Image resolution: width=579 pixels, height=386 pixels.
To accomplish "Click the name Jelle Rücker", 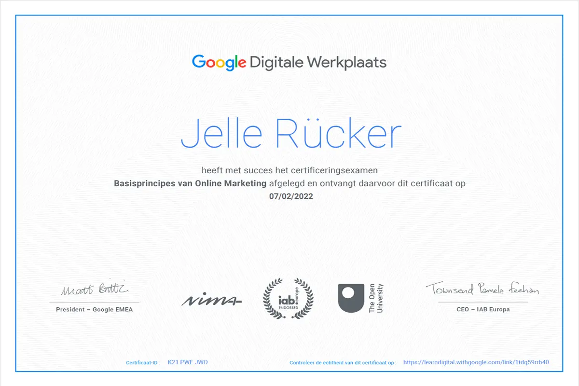I will 291,133.
